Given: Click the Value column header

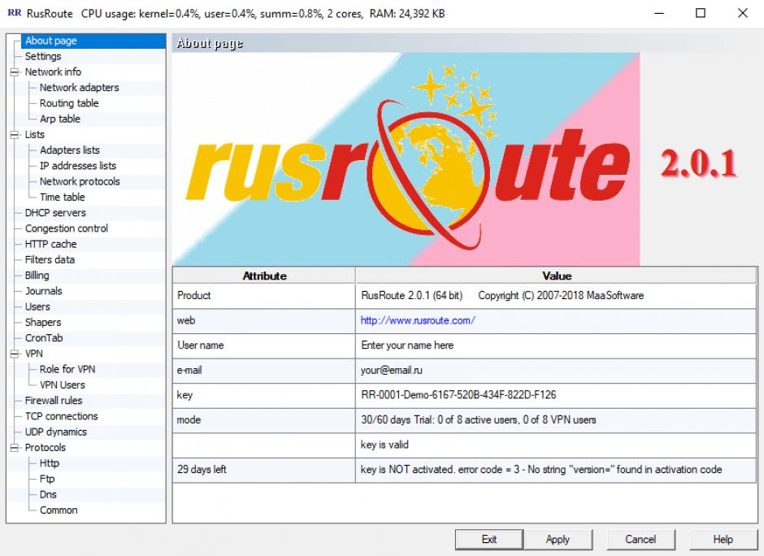Looking at the screenshot, I should (556, 276).
